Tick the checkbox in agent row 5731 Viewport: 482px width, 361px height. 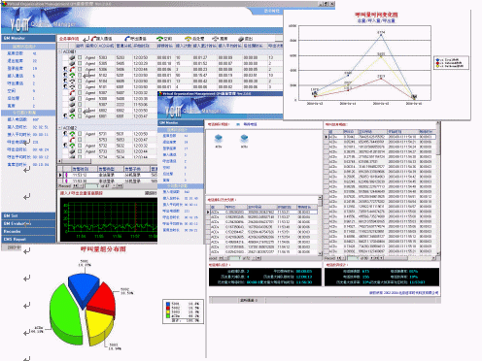(x=80, y=134)
